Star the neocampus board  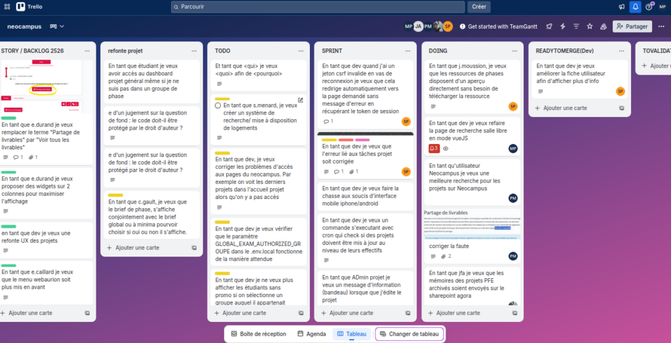coord(589,26)
